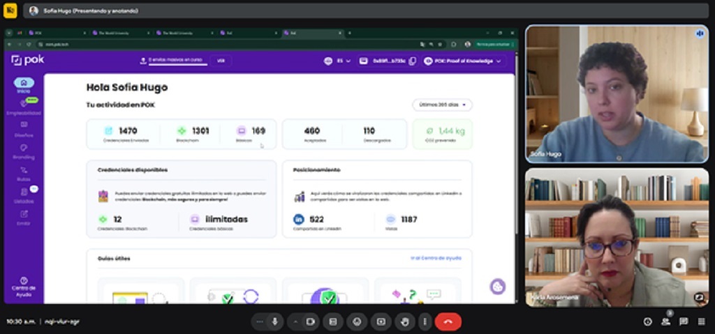Click the browser back arrow
The height and width of the screenshot is (334, 715).
9,44
